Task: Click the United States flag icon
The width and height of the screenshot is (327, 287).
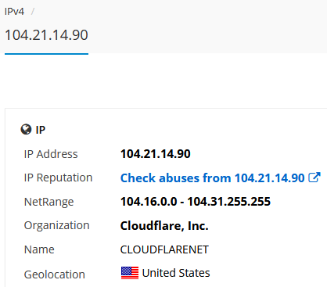Action: pos(130,273)
